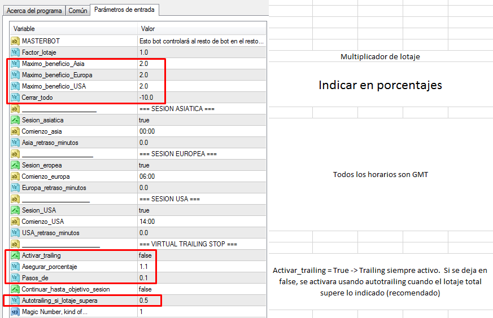Select the Parámetros de entrada tab
Viewport: 493px width, 318px height.
(125, 10)
